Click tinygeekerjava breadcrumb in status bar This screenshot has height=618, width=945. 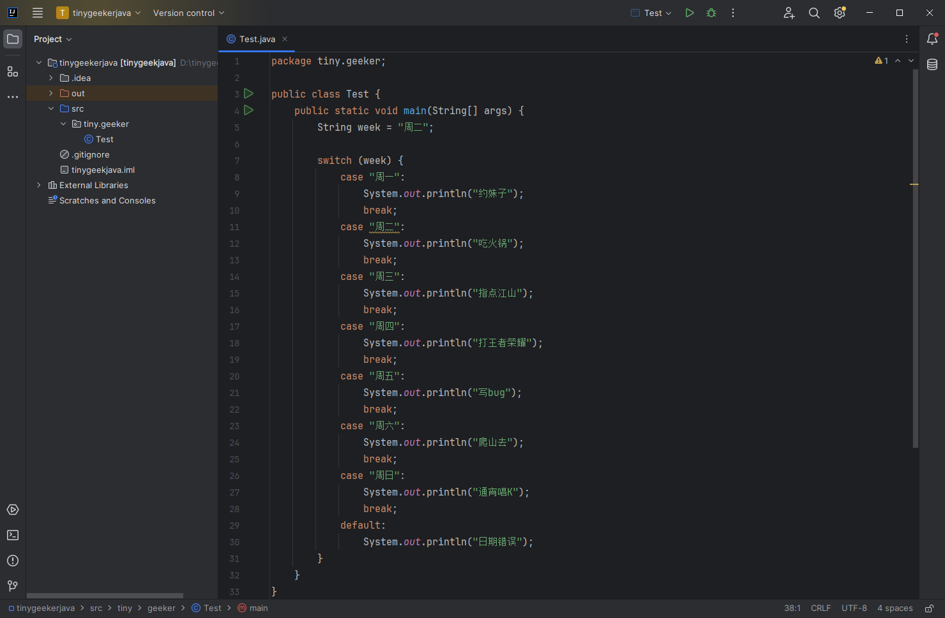pos(42,608)
